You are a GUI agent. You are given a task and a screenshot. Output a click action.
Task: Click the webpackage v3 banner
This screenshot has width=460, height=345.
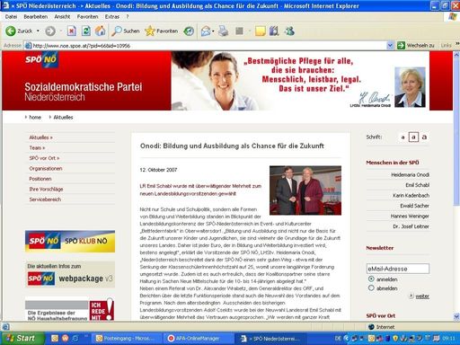click(70, 274)
